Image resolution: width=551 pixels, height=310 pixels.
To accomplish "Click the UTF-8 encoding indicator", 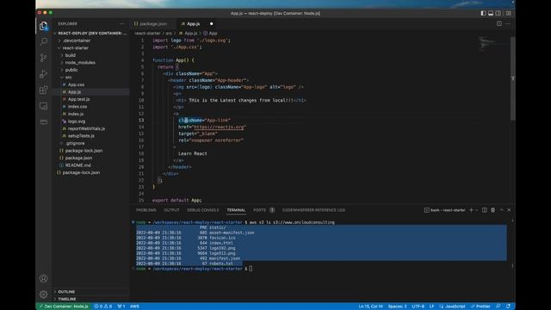I will click(x=418, y=307).
